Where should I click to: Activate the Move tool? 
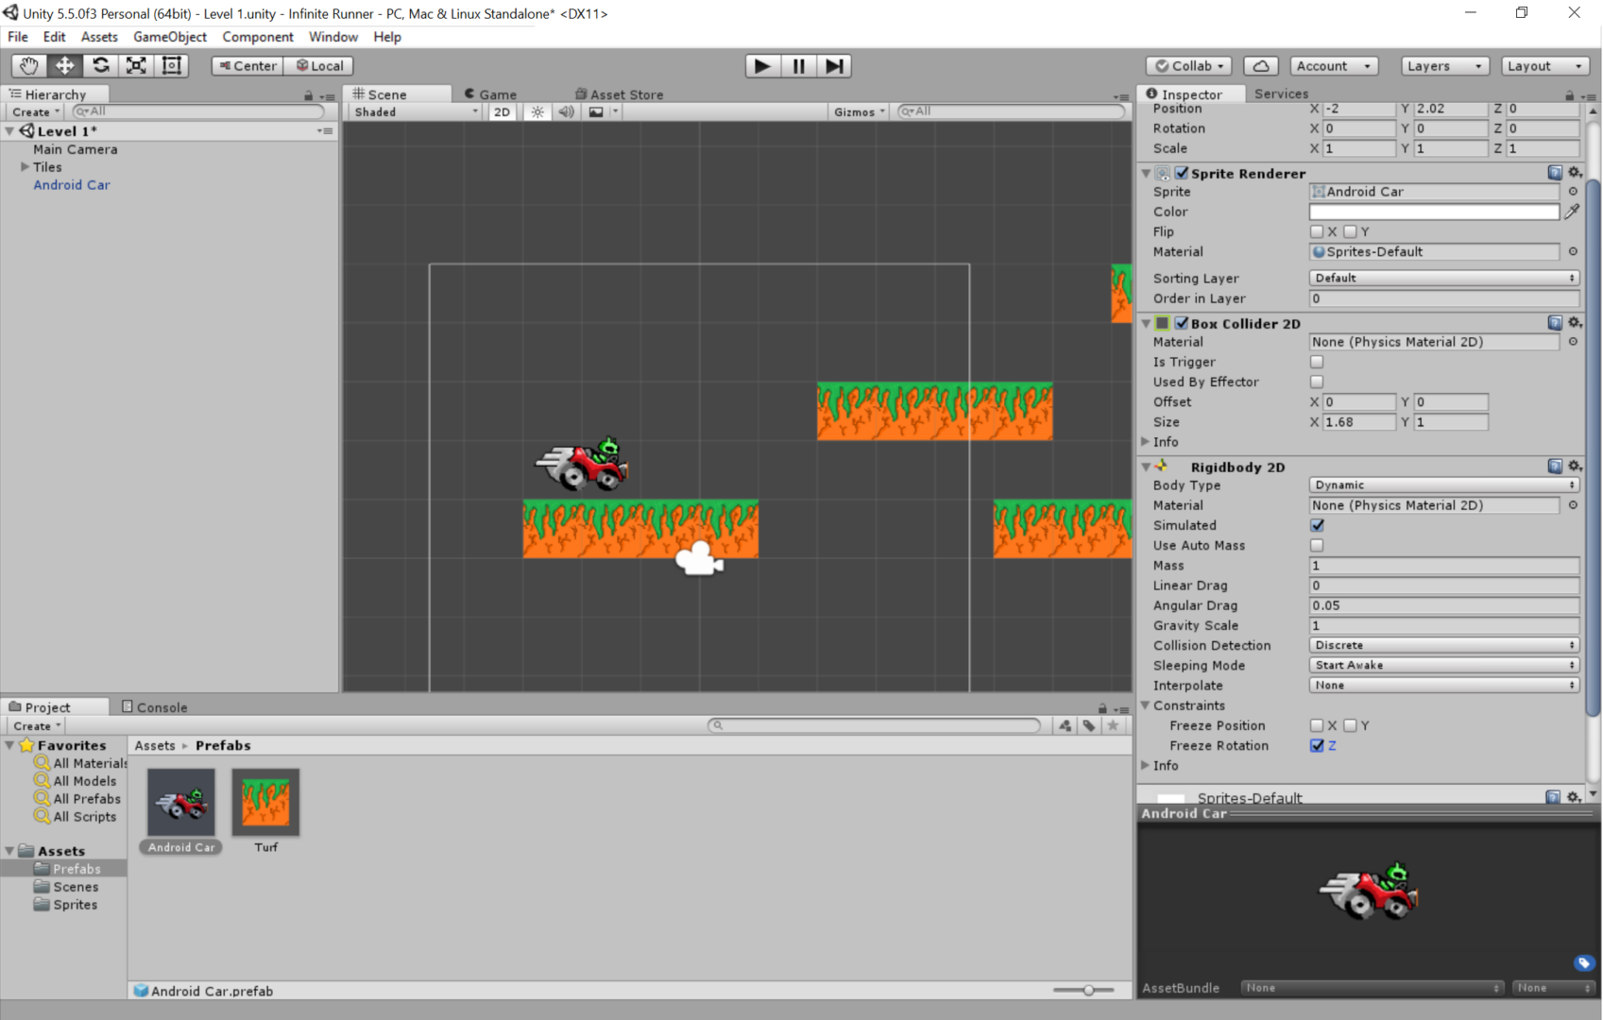tap(63, 65)
